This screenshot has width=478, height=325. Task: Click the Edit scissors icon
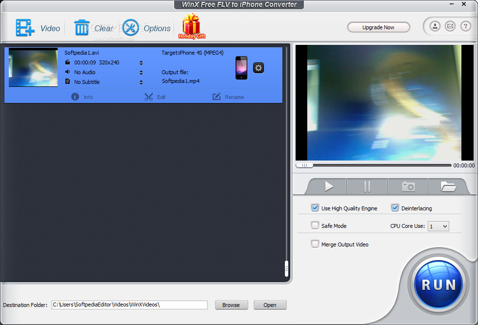pyautogui.click(x=149, y=97)
